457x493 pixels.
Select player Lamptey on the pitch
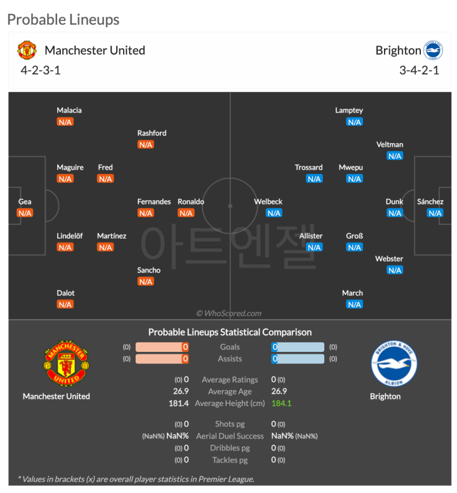(x=349, y=111)
